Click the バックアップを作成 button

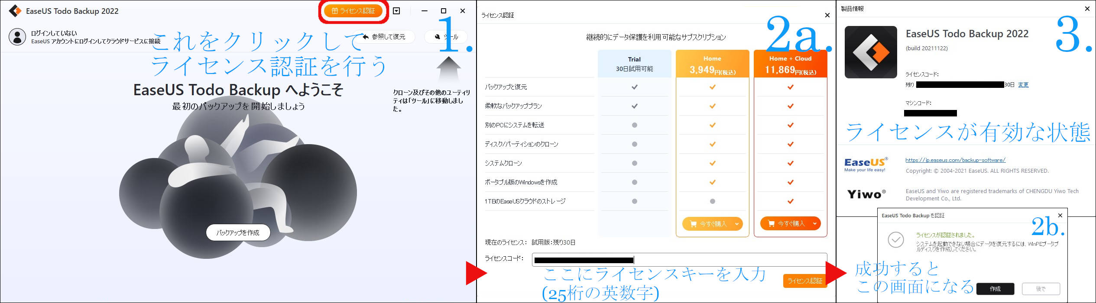point(238,232)
